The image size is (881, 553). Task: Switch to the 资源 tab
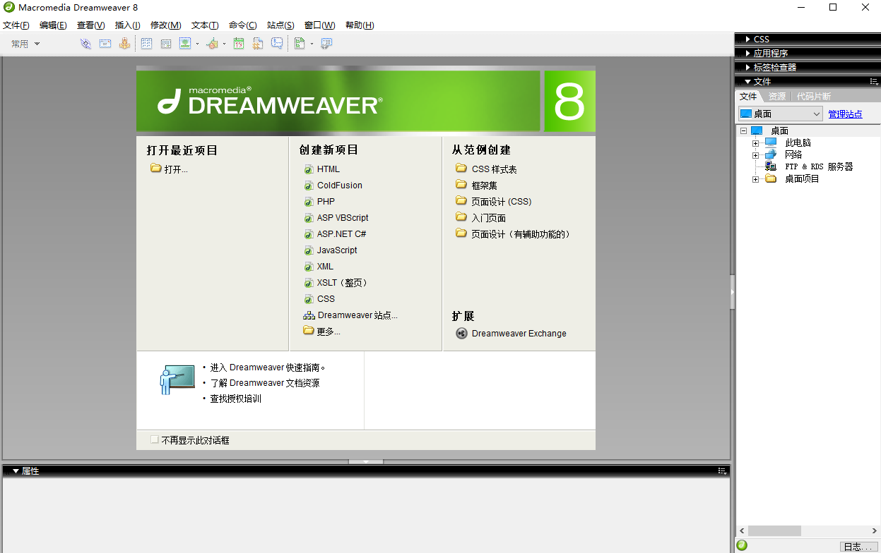776,96
